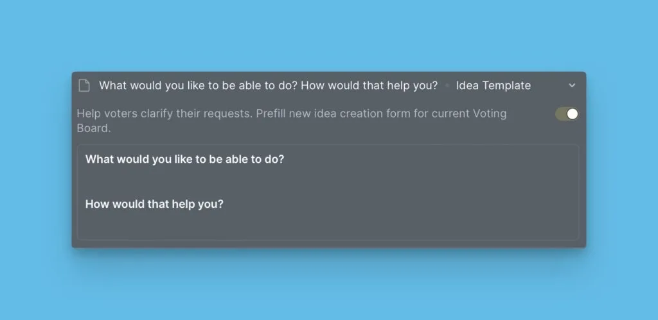Click the word "Board." on the description's second line
The height and width of the screenshot is (320, 658).
94,128
